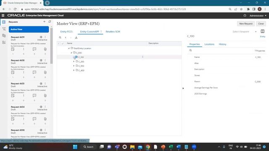This screenshot has width=269, height=151.
Task: Open the Requests panel icon in sidebar
Action: [x=4, y=22]
